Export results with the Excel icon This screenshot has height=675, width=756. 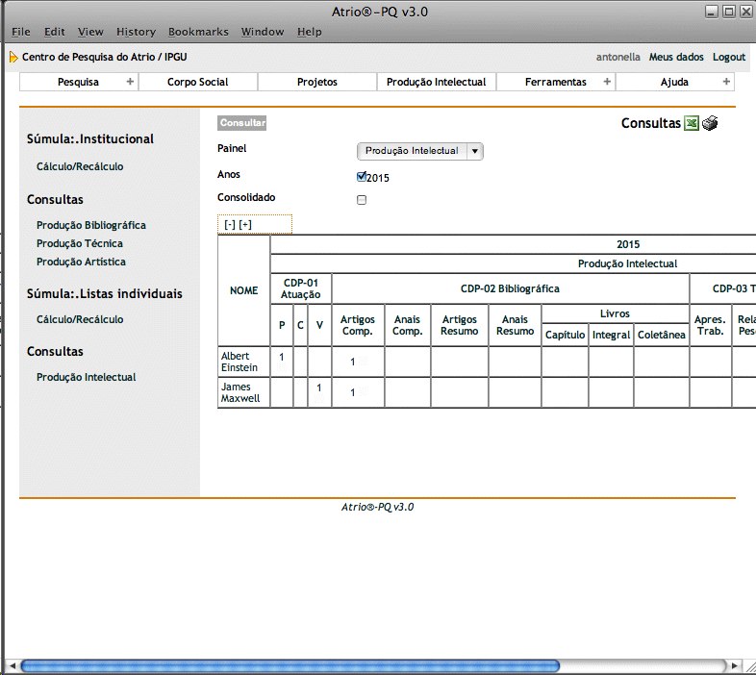pos(691,123)
